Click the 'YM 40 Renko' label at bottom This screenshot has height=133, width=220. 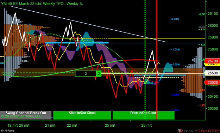8,131
